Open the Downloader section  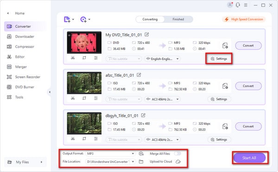click(x=25, y=37)
